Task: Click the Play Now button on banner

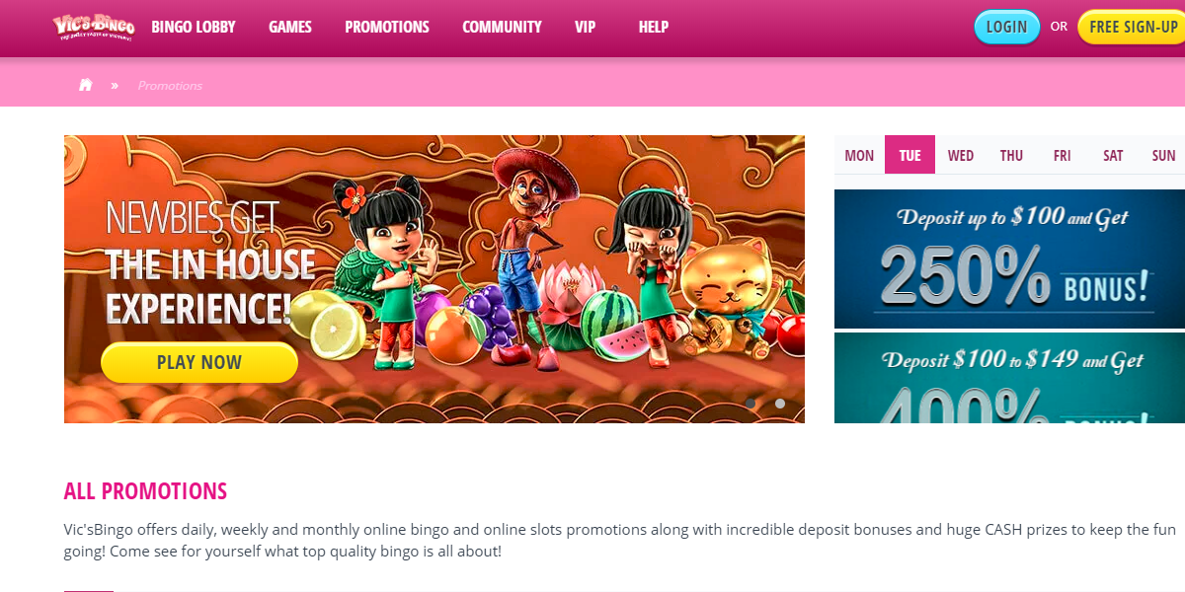Action: [199, 362]
